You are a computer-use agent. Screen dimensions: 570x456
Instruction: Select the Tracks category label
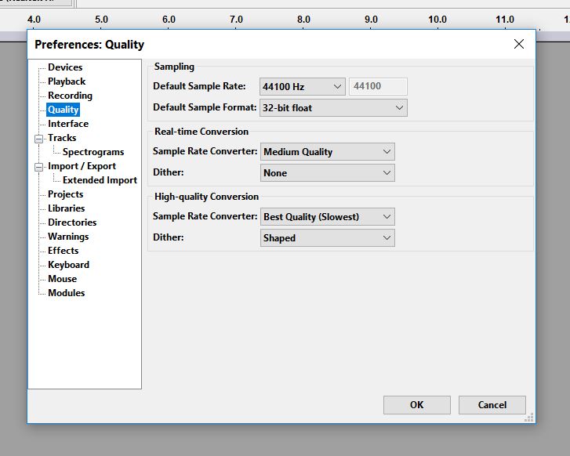[62, 138]
